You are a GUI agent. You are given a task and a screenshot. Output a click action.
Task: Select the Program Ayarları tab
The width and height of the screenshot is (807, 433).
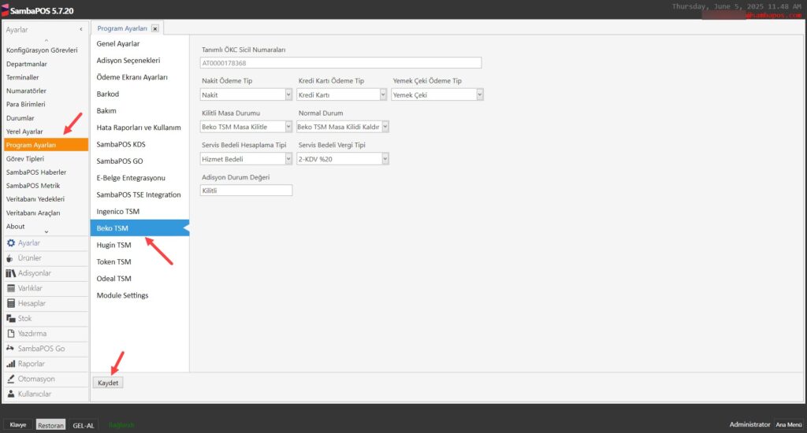(122, 28)
